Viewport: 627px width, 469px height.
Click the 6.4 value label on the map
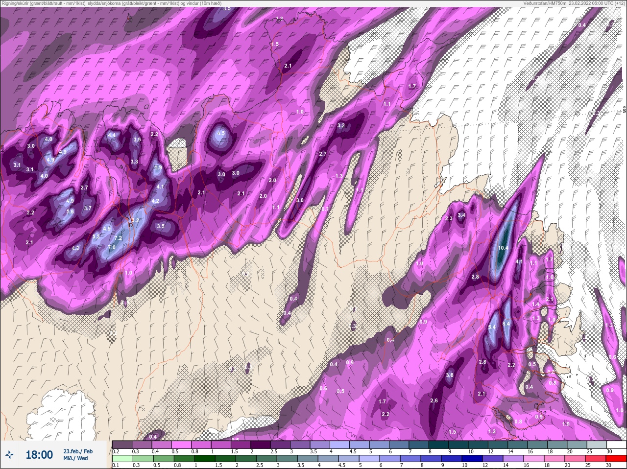tap(506, 324)
